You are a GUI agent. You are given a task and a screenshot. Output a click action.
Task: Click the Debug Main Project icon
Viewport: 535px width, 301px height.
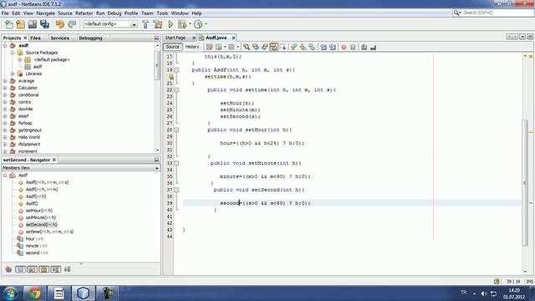click(182, 24)
